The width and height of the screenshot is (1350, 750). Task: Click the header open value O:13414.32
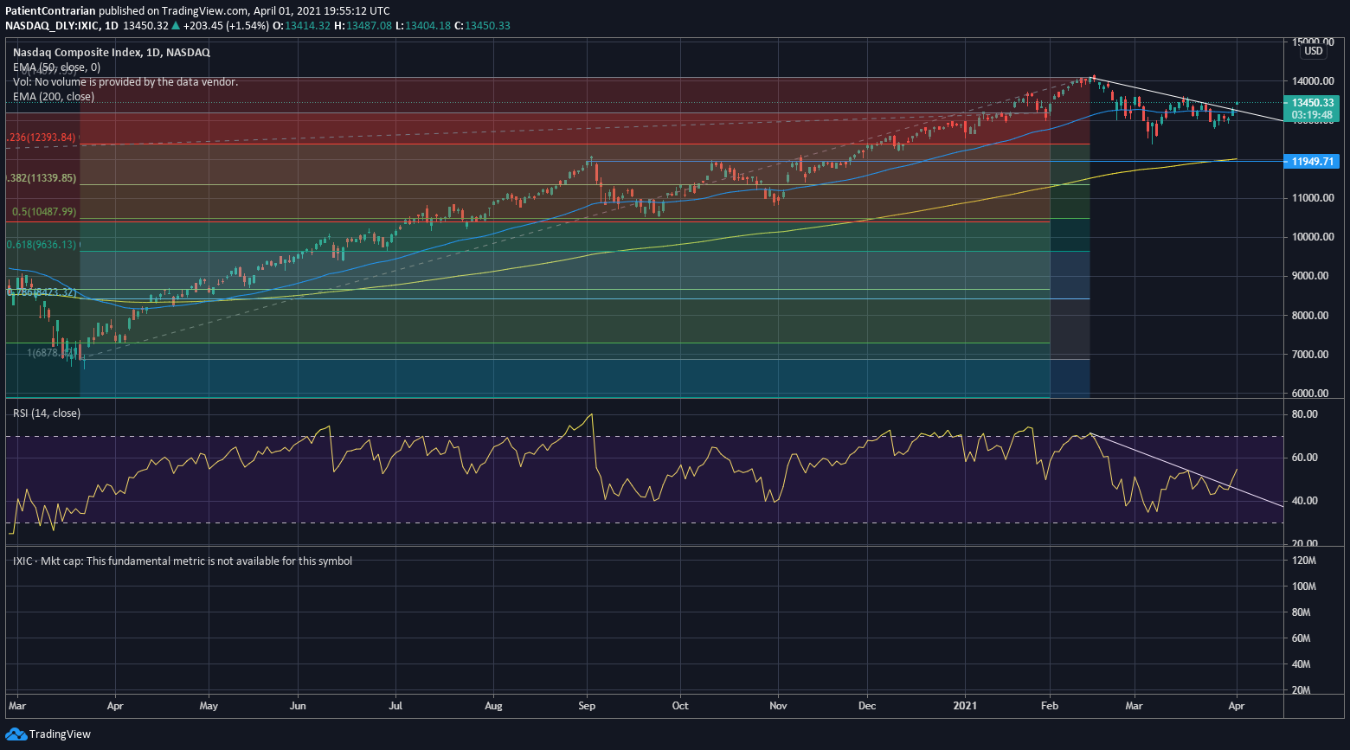302,26
